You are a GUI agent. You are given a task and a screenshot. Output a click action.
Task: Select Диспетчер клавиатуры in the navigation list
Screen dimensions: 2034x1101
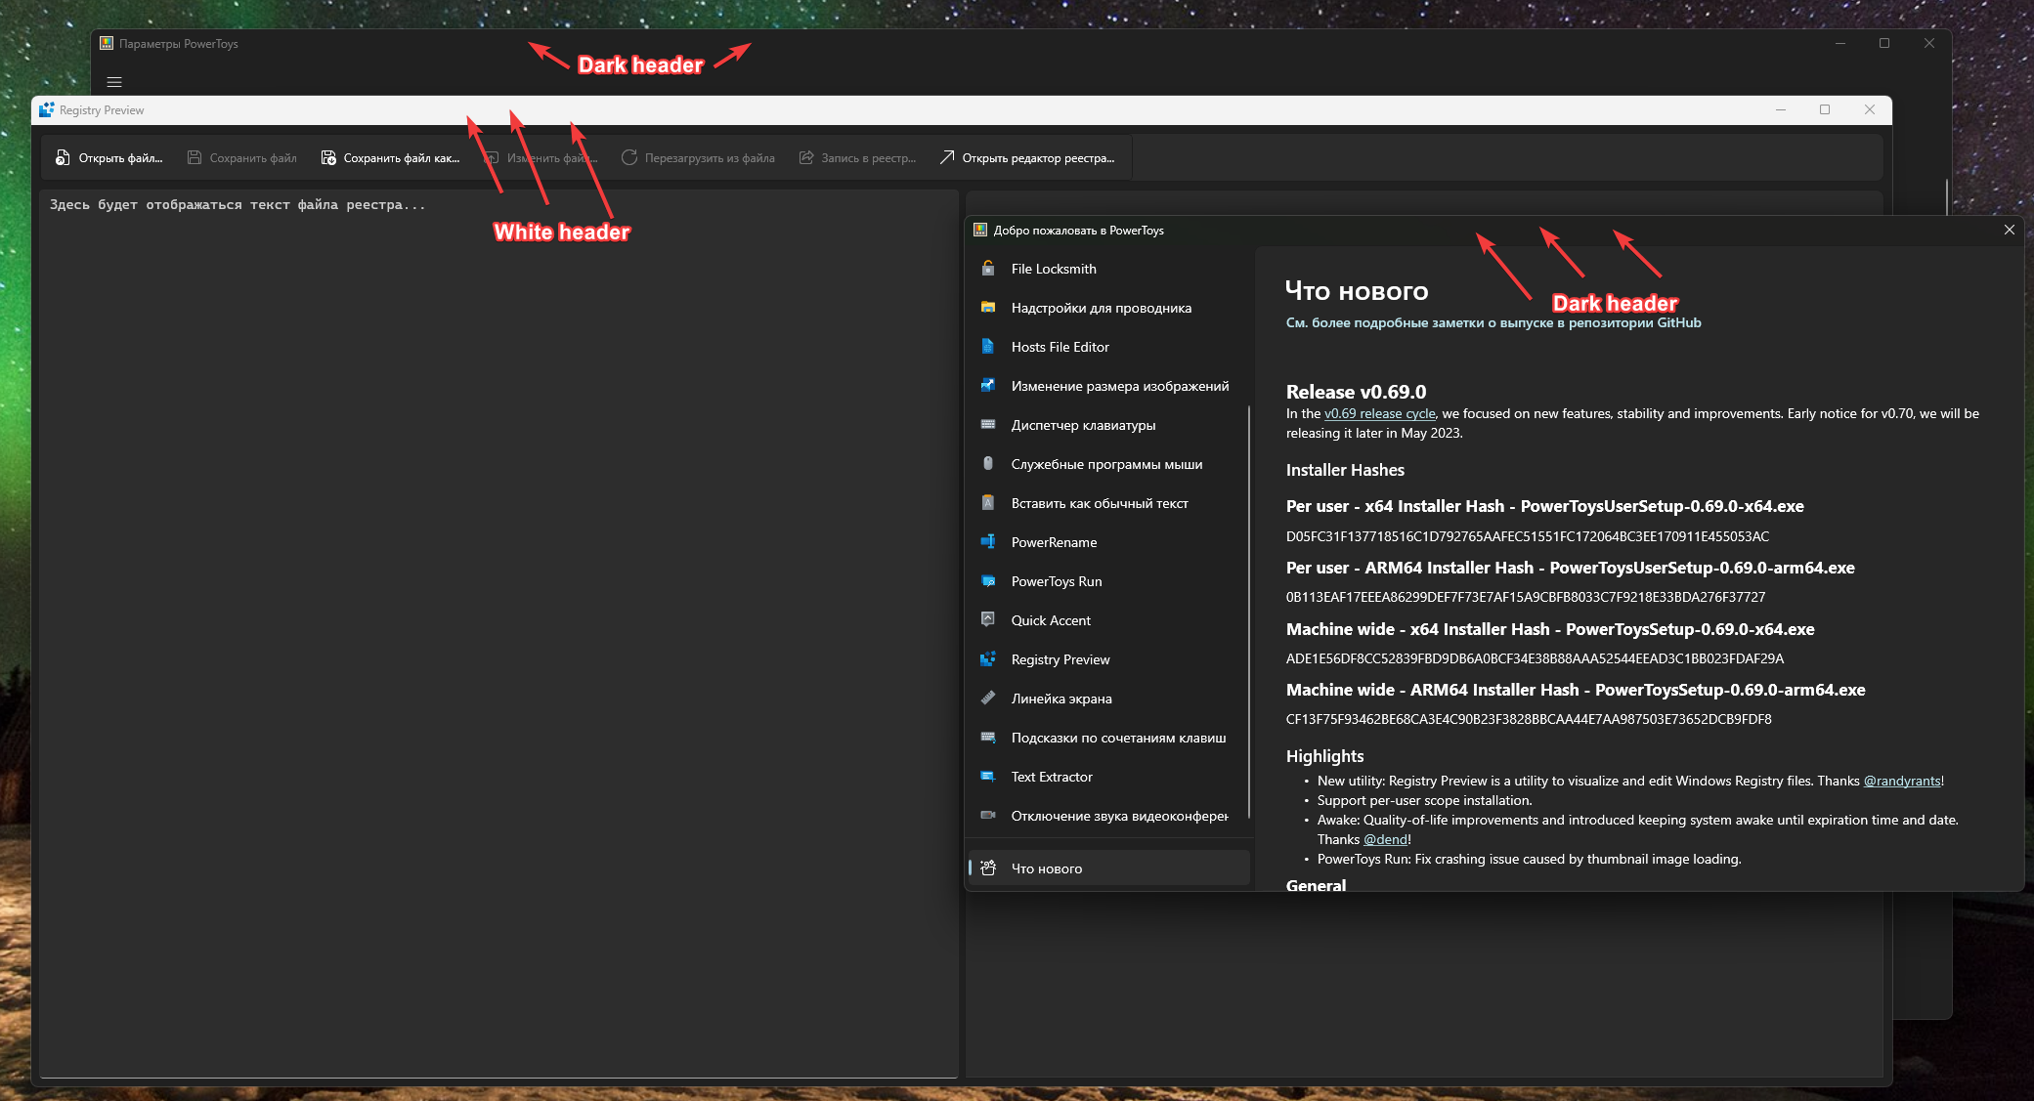(1083, 425)
